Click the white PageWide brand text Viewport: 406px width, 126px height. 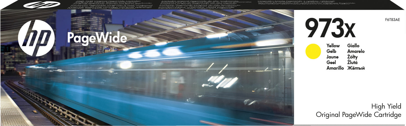click(97, 38)
